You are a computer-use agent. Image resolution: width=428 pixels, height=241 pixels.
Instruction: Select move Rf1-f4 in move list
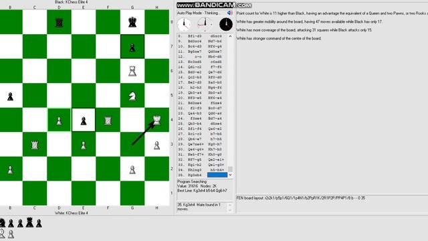195,129
